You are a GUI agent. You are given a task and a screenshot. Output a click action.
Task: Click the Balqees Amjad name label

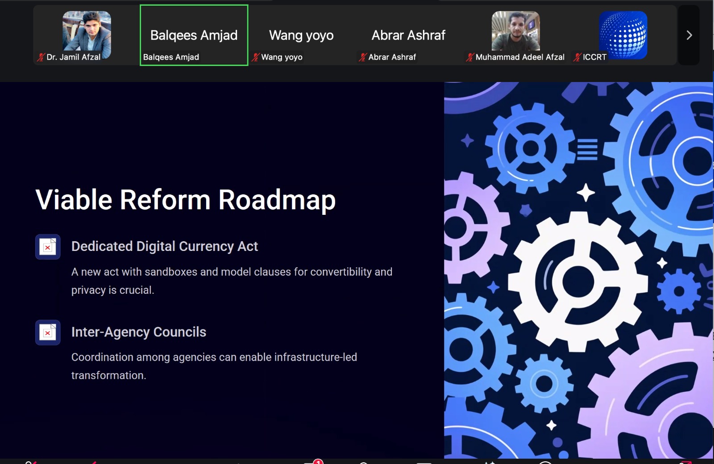[171, 57]
